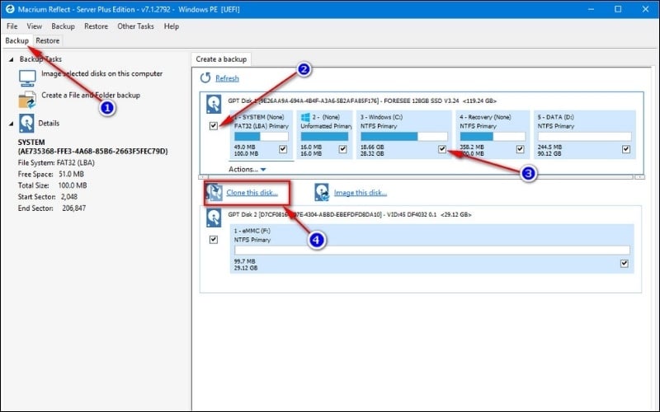Click the GPT Disk 1 drive icon
Image resolution: width=660 pixels, height=412 pixels.
[x=214, y=105]
